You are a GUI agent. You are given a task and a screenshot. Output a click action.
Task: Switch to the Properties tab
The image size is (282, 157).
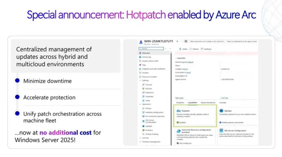tap(180, 103)
